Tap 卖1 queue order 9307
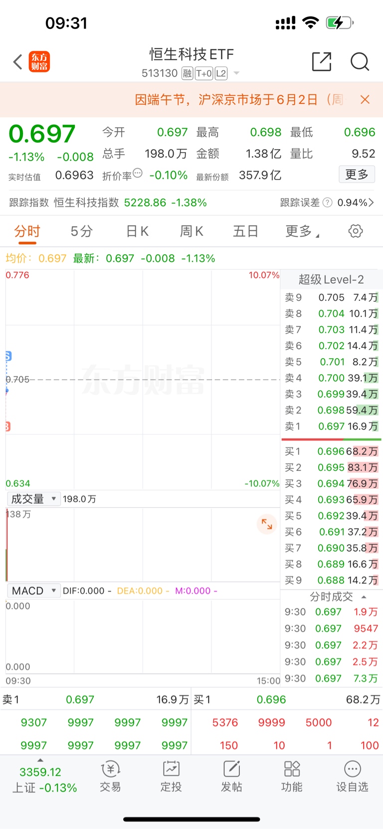 pyautogui.click(x=33, y=723)
